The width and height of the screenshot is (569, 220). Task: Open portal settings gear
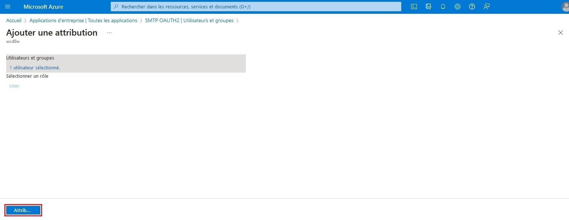(458, 7)
